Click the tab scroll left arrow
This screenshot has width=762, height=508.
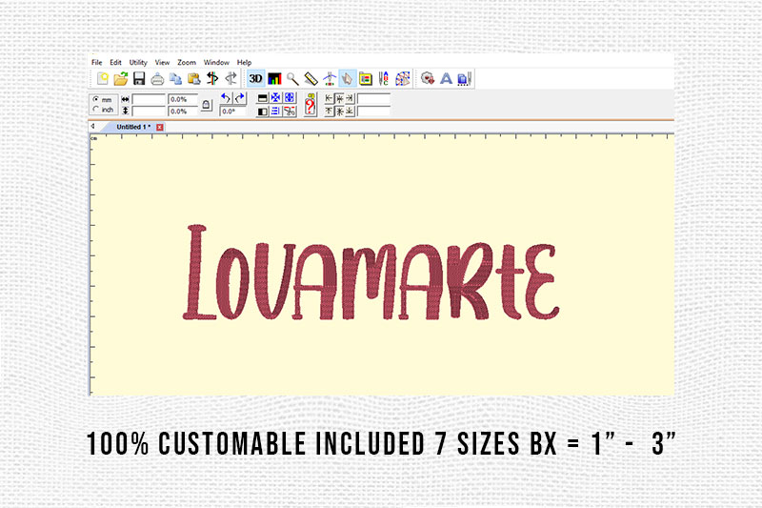pyautogui.click(x=92, y=127)
